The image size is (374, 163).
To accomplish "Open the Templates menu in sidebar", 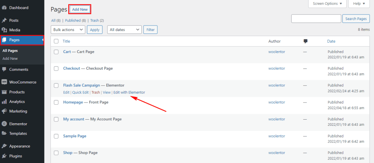I will click(18, 133).
